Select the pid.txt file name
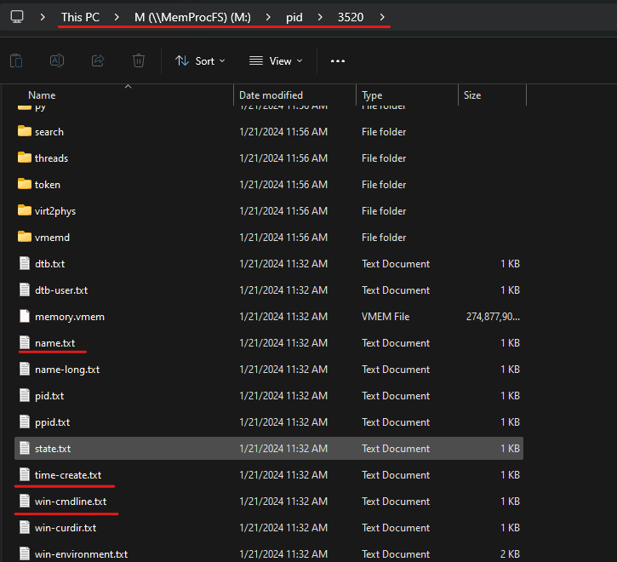Image resolution: width=617 pixels, height=562 pixels. click(x=49, y=396)
